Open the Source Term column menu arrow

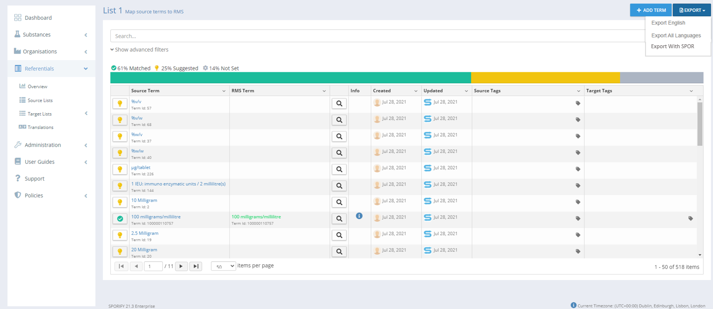pos(224,91)
